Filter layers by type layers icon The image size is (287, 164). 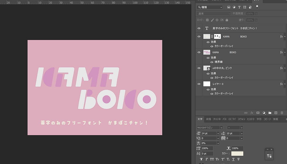point(239,7)
